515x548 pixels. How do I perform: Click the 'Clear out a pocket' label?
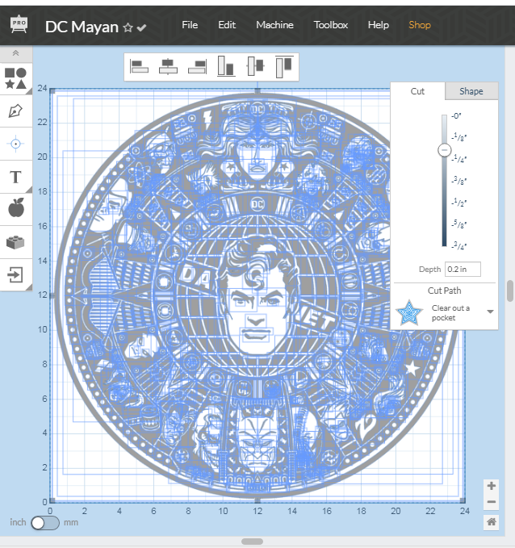(450, 313)
